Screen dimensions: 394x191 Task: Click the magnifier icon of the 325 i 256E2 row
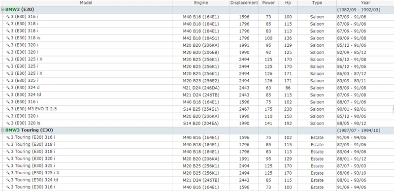coord(8,81)
